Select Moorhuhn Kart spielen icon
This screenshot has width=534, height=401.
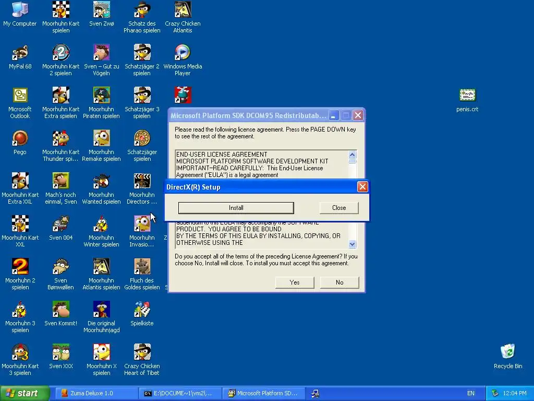[x=60, y=17]
